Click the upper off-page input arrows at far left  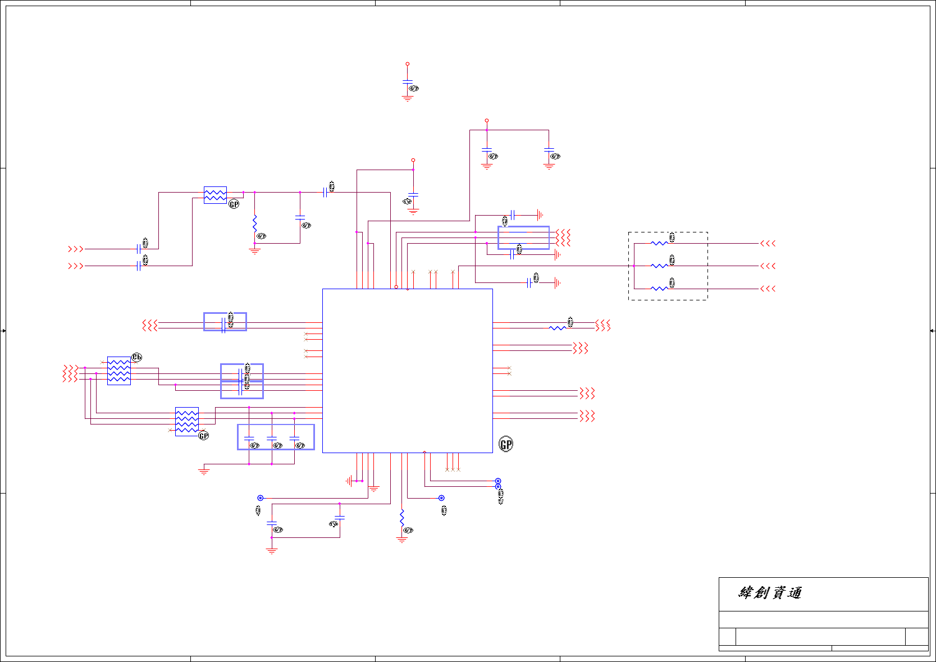[x=76, y=249]
